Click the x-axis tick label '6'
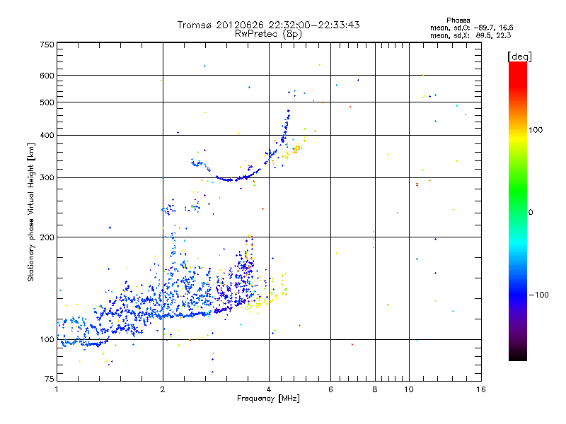 click(330, 389)
